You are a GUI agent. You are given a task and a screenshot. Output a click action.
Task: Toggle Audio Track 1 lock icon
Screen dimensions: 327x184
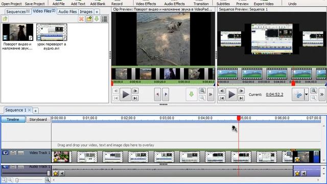[x=13, y=167]
